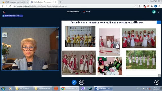Viewport: 162px width, 91px height.
Task: Toggle webcam sharing button
Action: point(82,82)
